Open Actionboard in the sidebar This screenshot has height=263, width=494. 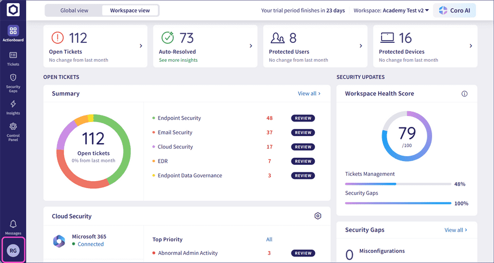[x=13, y=33]
